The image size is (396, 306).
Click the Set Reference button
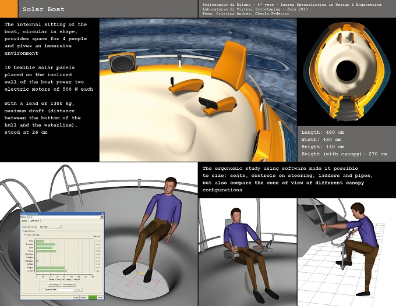54,284
